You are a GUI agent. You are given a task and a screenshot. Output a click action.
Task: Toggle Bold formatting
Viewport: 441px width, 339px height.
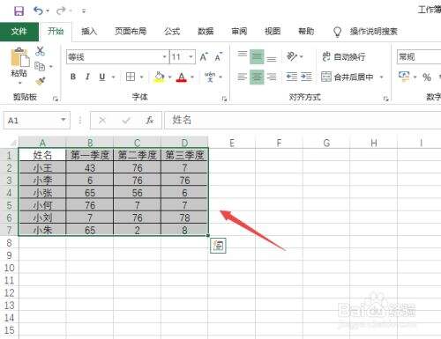click(x=73, y=77)
